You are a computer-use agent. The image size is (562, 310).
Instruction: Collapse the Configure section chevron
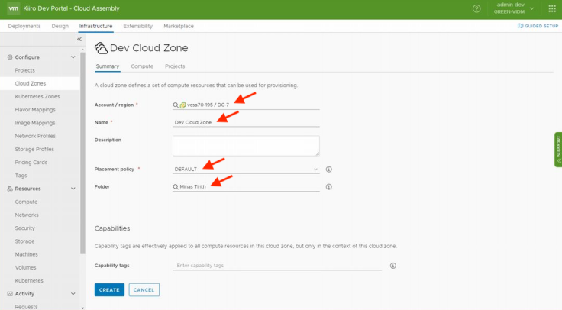tap(73, 57)
